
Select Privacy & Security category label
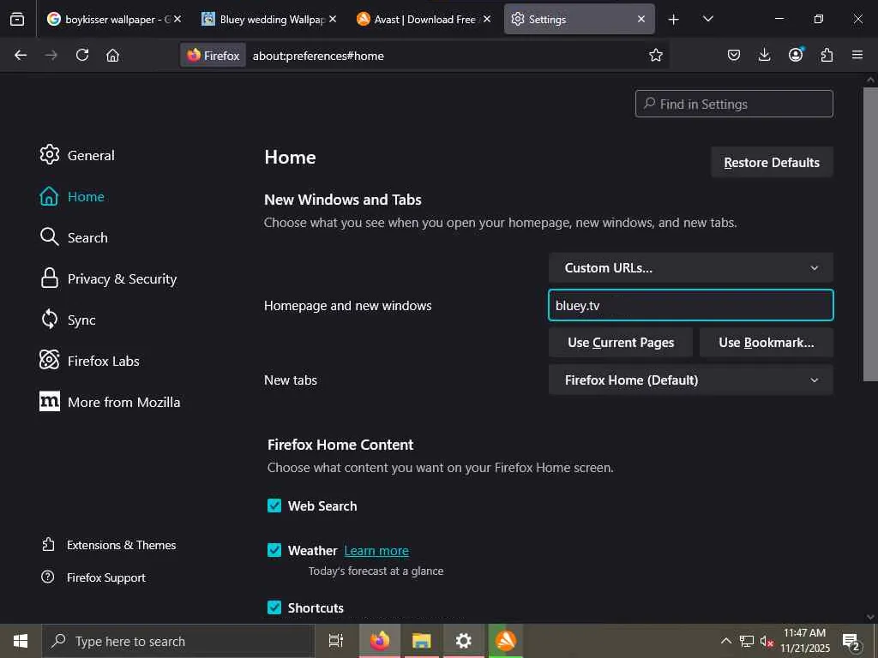click(x=122, y=278)
